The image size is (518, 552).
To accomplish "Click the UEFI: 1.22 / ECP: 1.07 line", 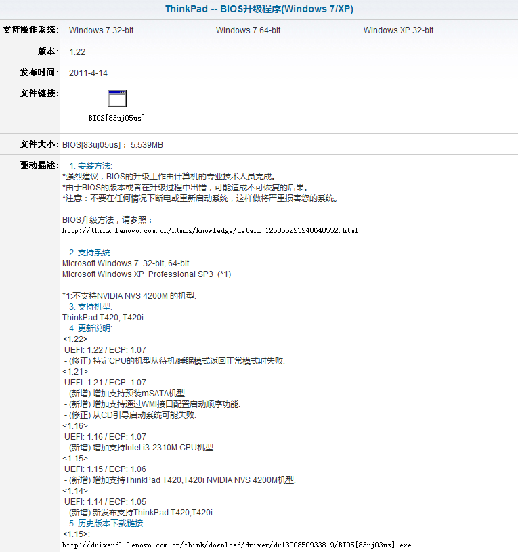I will click(x=105, y=350).
